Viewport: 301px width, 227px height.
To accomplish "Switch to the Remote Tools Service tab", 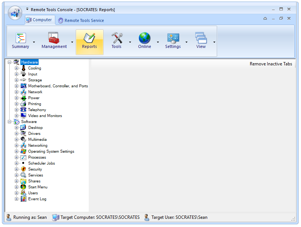I will [81, 20].
